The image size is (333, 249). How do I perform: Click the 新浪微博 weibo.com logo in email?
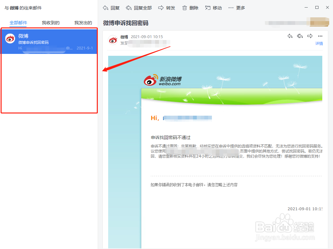[x=163, y=80]
